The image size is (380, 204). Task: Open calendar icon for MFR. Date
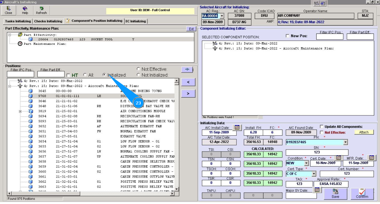pos(371,158)
